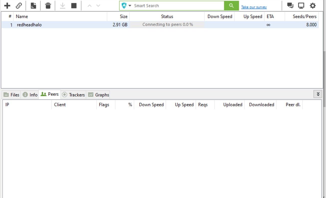The height and width of the screenshot is (198, 326).
Task: Lower the torrent queue priority
Action: tap(98, 5)
